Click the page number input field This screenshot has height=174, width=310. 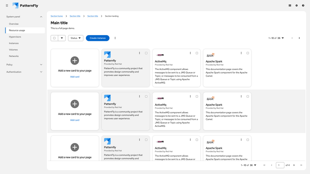[x=280, y=165]
